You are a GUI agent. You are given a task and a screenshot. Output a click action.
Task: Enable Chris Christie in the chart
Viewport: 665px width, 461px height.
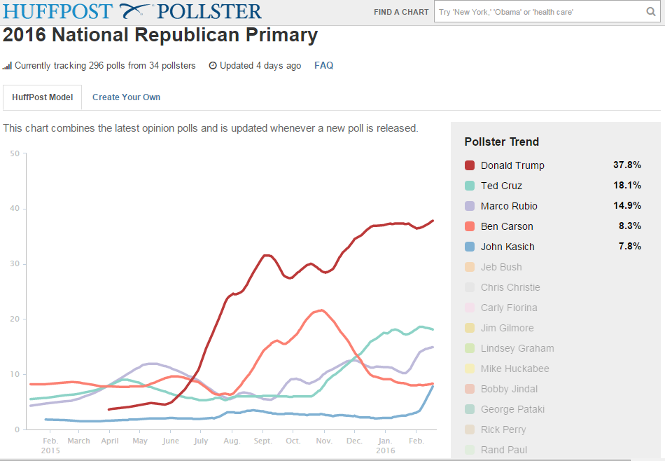[510, 287]
